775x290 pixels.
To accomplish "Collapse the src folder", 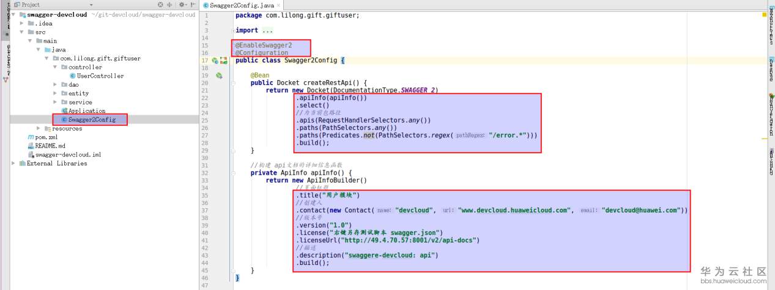I will pyautogui.click(x=22, y=32).
